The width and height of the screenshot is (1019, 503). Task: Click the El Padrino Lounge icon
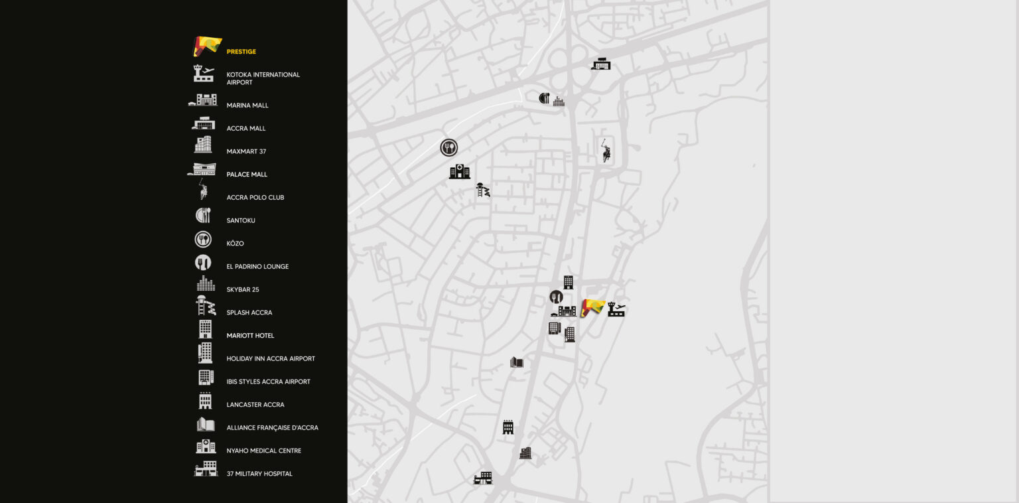203,261
